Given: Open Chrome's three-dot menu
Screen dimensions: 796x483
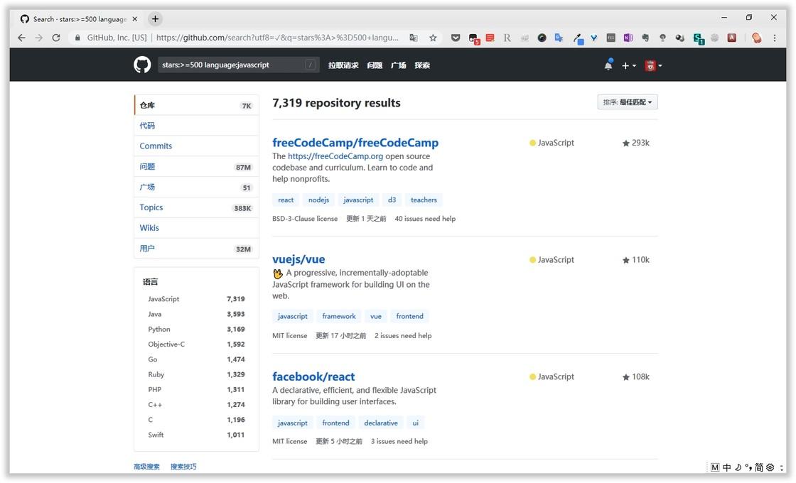Looking at the screenshot, I should [x=774, y=38].
